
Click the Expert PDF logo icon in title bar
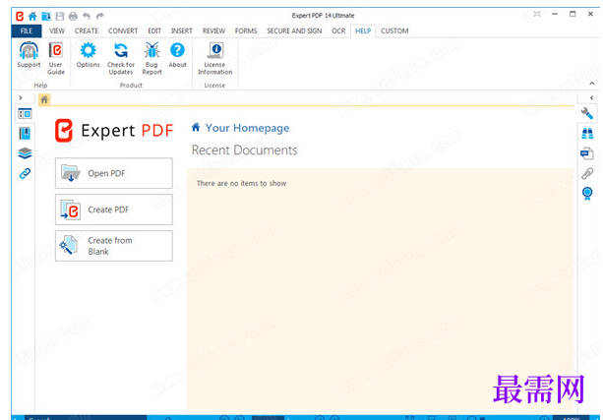click(20, 16)
